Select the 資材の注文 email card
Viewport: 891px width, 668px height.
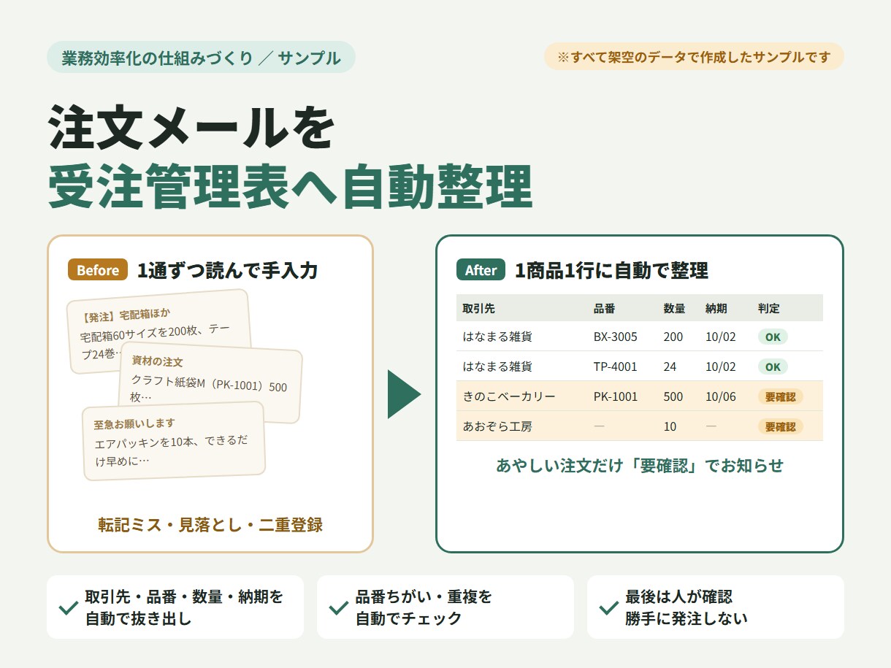tap(210, 382)
